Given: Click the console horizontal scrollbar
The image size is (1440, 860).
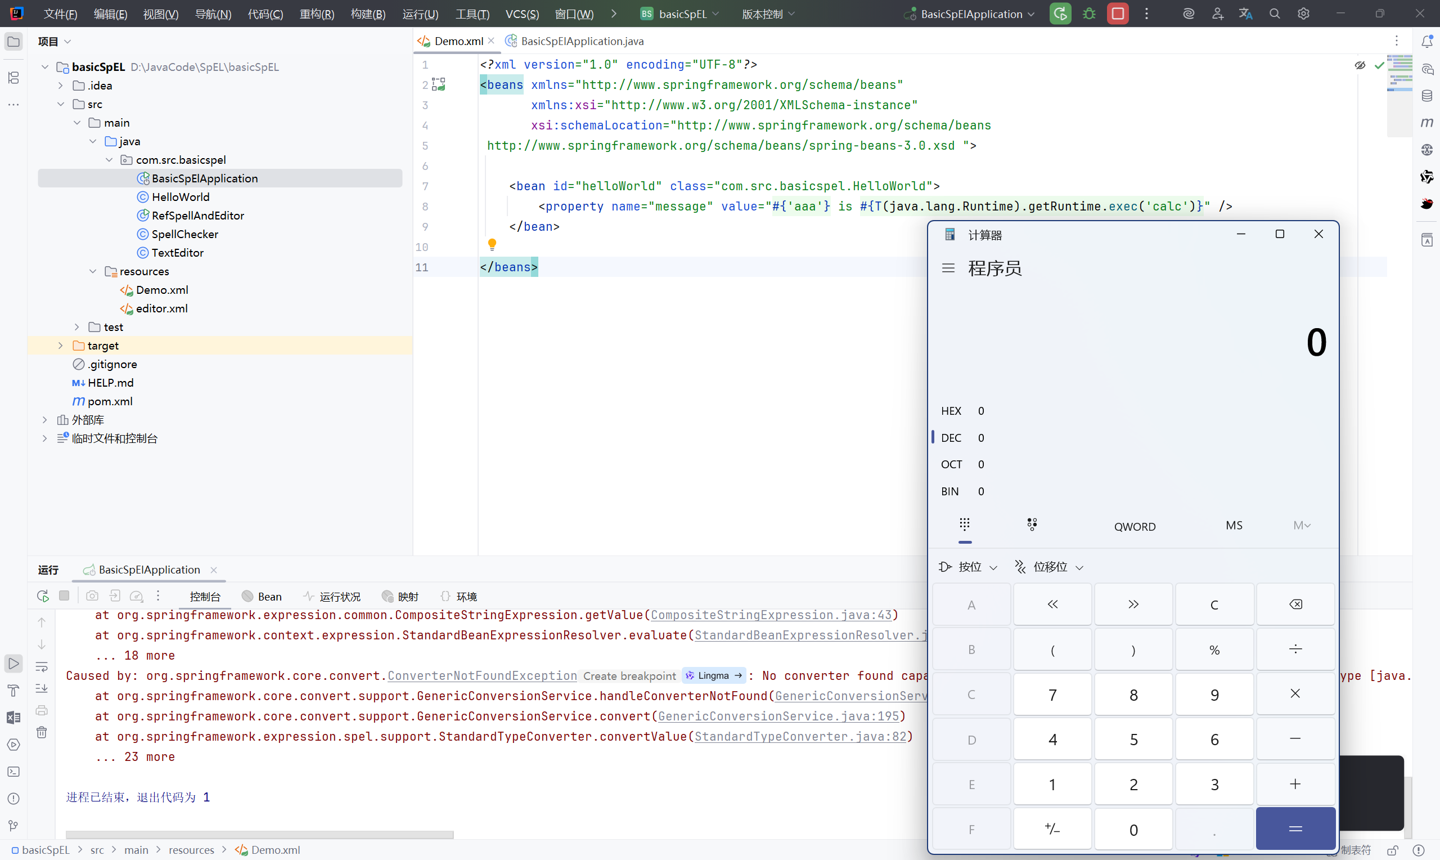Looking at the screenshot, I should tap(259, 835).
